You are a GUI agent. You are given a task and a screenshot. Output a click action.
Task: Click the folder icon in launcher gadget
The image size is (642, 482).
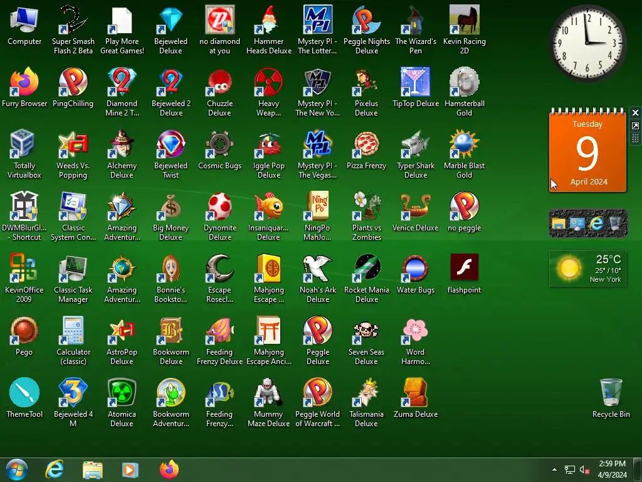(558, 224)
